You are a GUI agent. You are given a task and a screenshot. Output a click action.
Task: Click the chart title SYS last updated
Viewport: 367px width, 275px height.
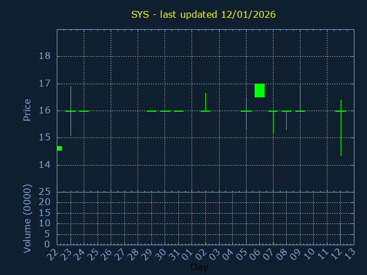tap(204, 14)
